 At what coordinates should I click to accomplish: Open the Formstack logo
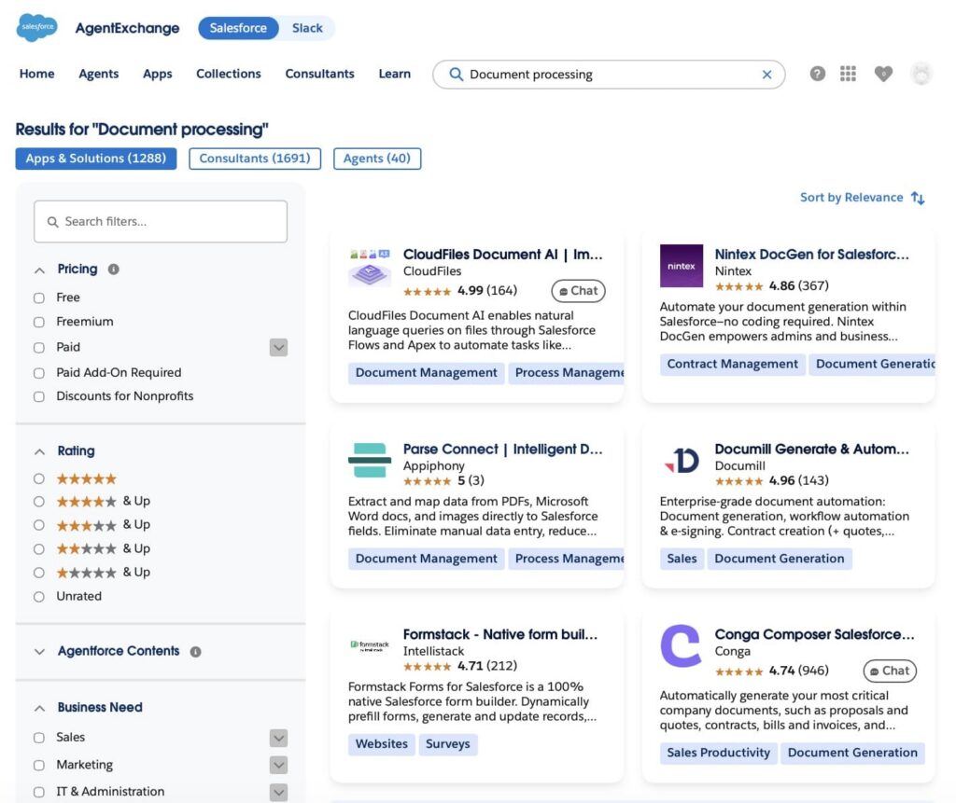pos(370,645)
